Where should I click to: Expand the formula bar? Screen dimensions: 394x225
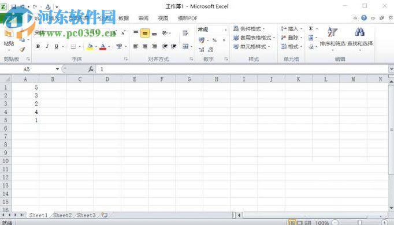click(391, 69)
